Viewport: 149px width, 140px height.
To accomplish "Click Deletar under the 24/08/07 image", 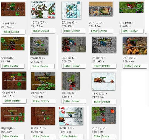I will (137, 66).
